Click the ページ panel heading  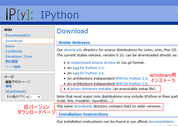pos(9,77)
